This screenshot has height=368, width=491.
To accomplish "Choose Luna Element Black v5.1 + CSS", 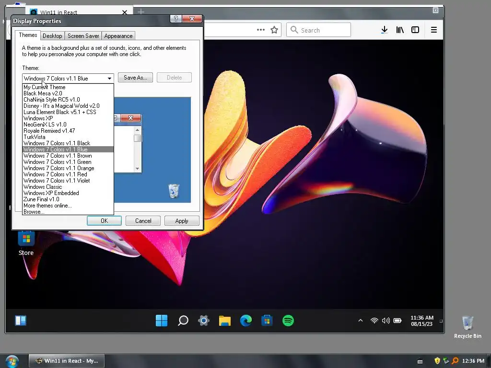I will pos(68,112).
